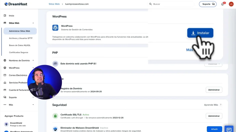Click the Soporte button in header

pos(208,4)
